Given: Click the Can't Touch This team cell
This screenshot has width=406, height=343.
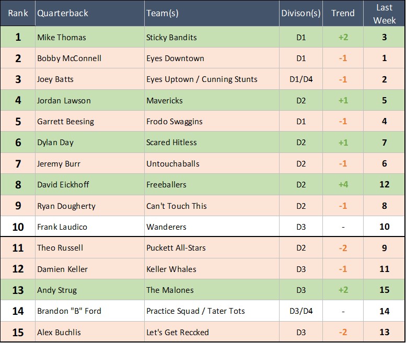Looking at the screenshot, I should (177, 206).
